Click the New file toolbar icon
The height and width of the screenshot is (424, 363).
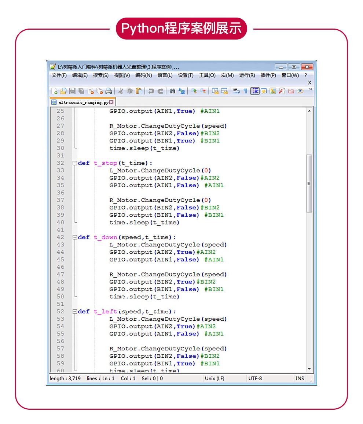click(x=54, y=91)
